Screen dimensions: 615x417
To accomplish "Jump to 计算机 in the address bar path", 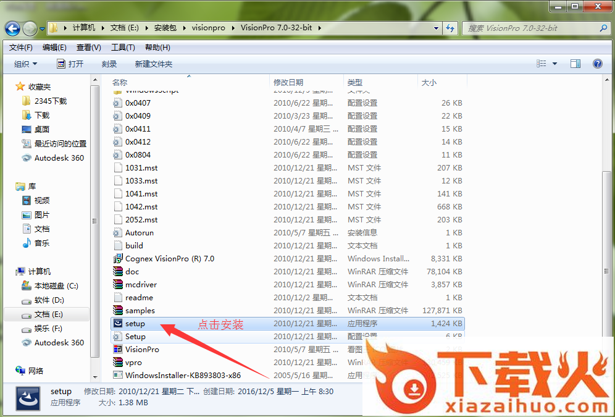I will pos(83,28).
